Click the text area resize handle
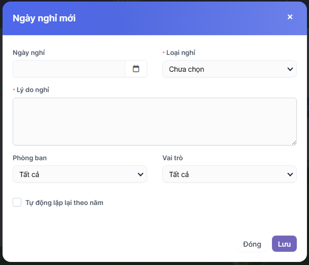This screenshot has width=309, height=265. click(294, 142)
